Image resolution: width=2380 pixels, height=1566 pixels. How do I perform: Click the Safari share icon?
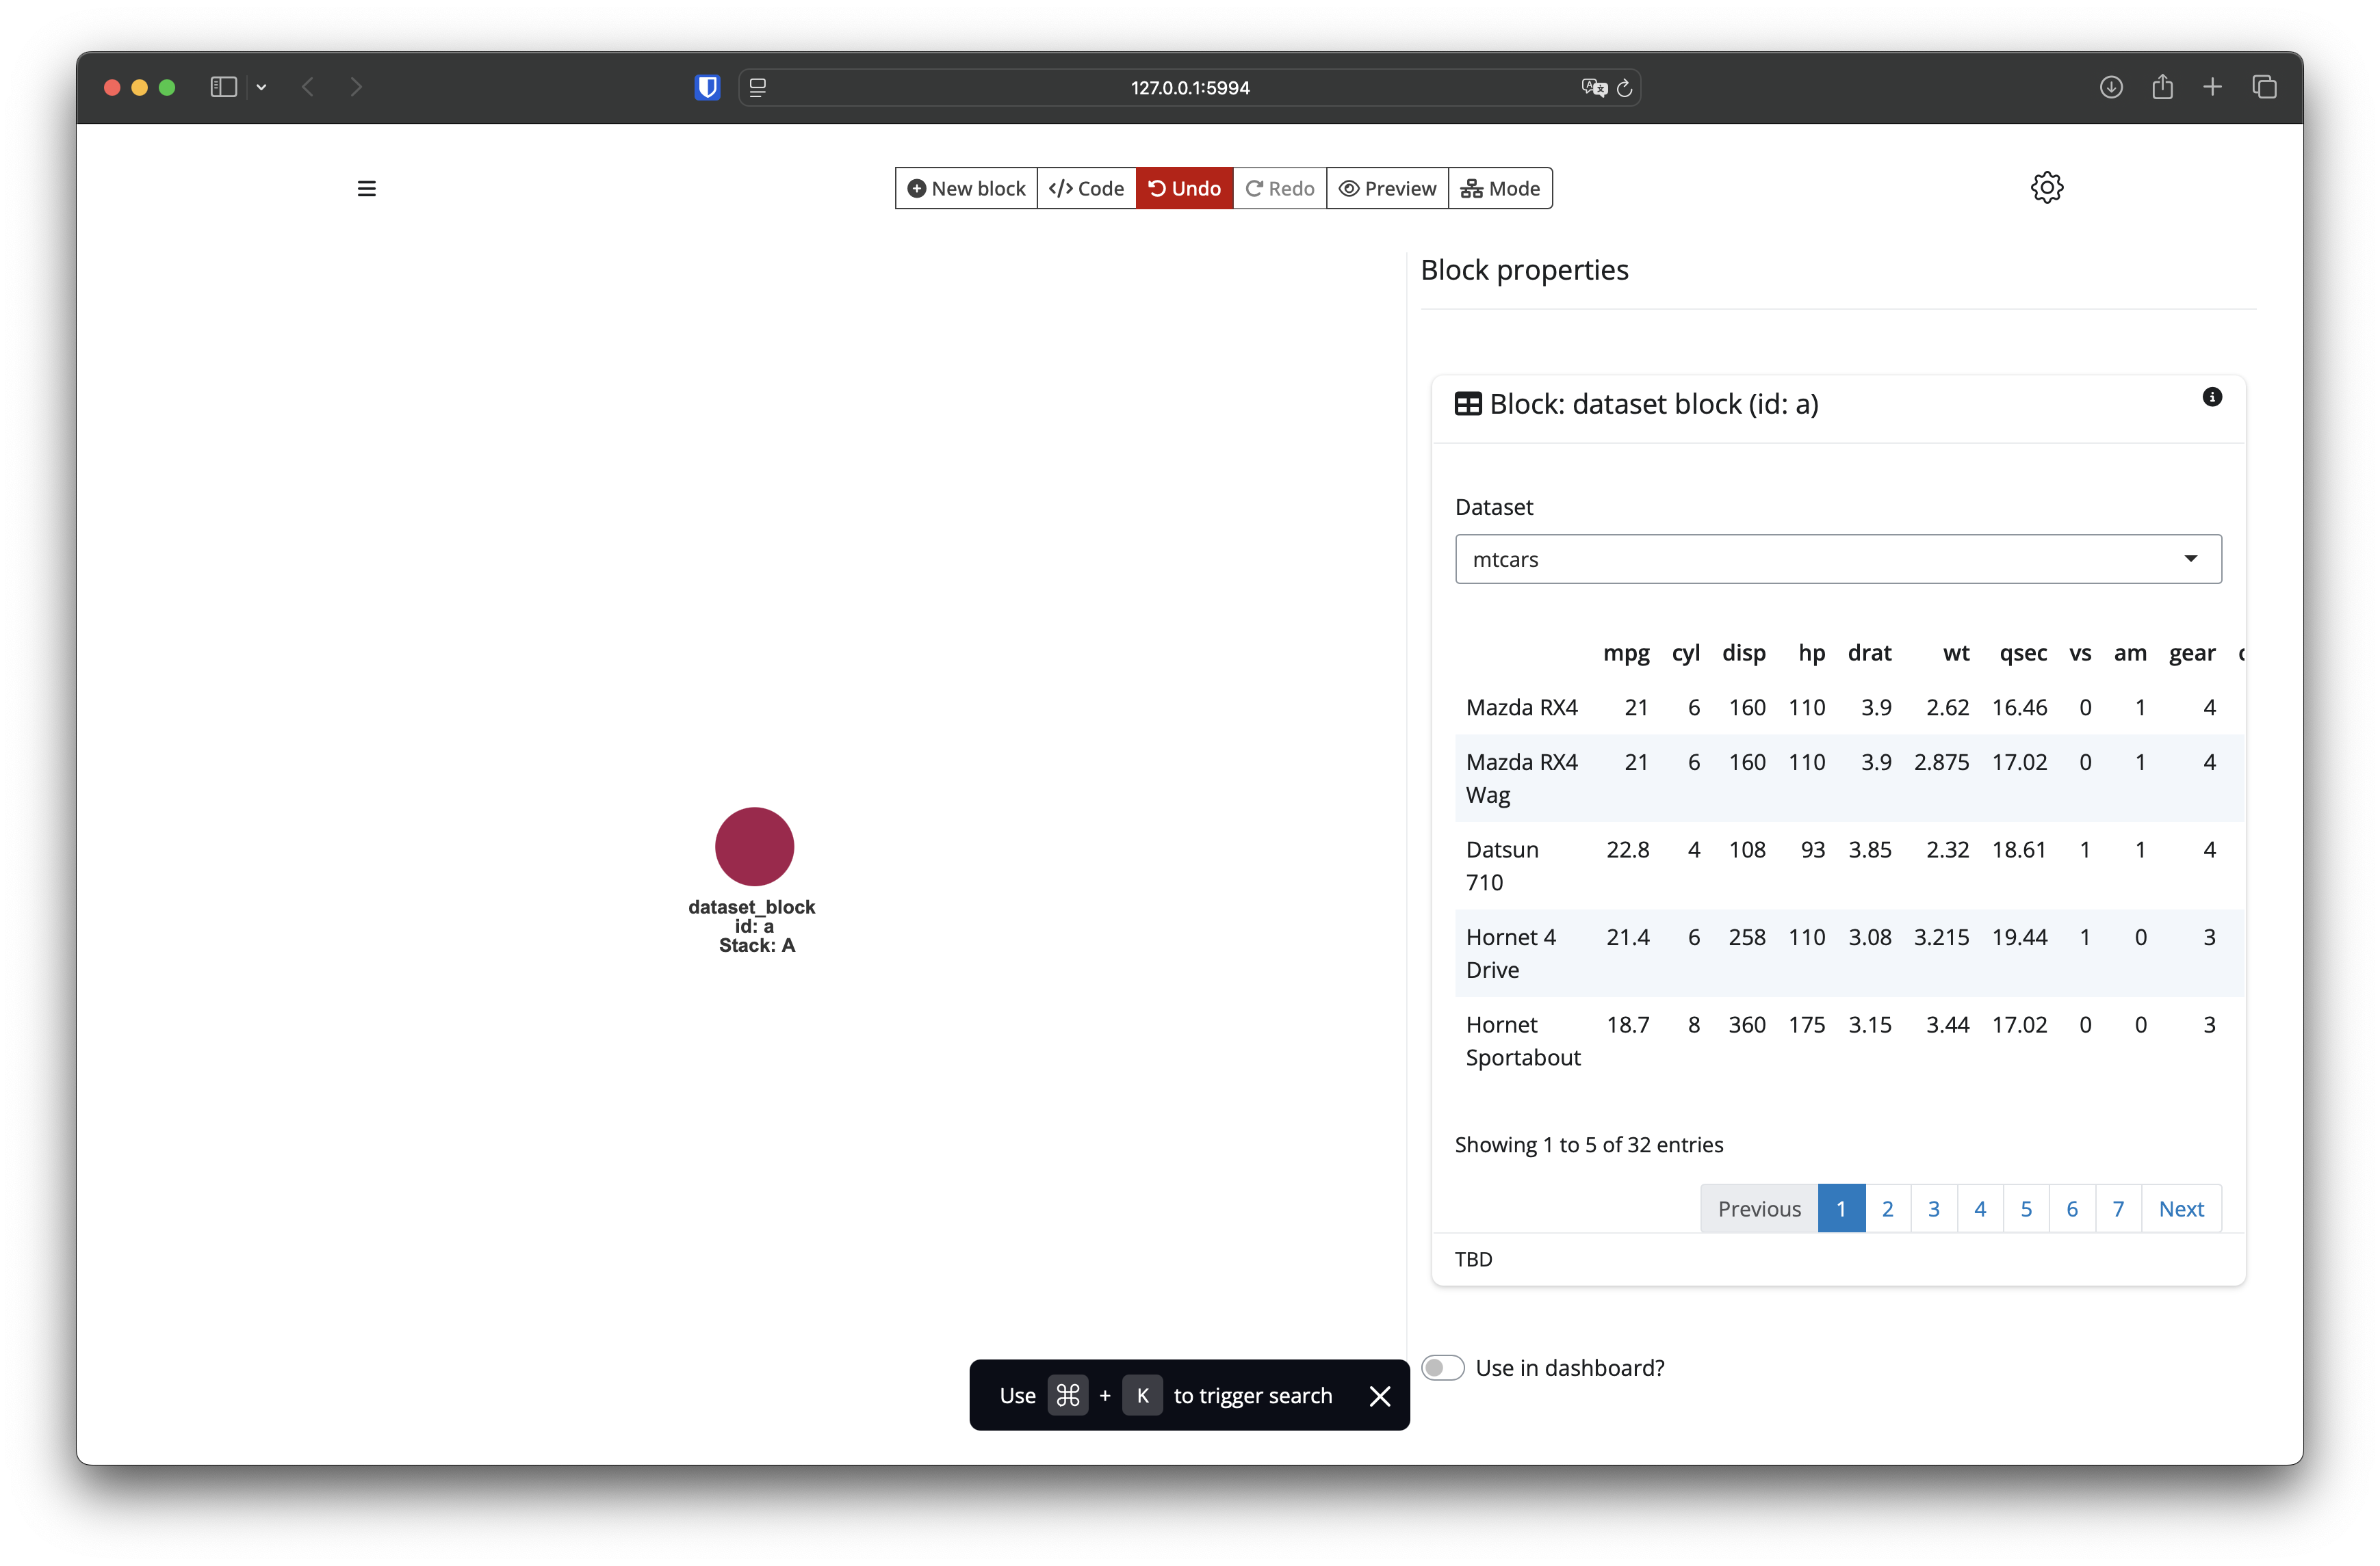pos(2162,88)
